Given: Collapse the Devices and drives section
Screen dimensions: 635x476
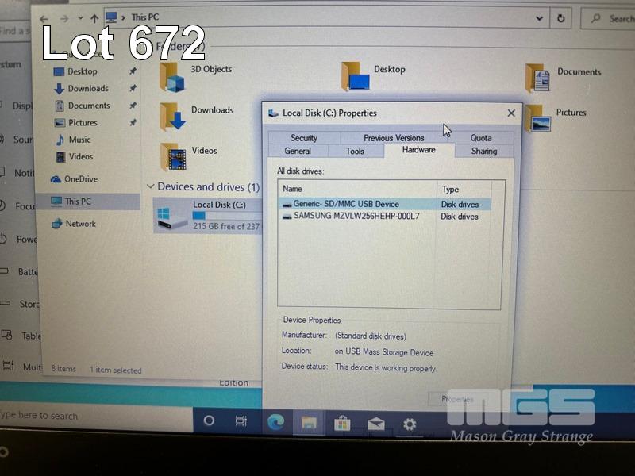Looking at the screenshot, I should pos(150,187).
